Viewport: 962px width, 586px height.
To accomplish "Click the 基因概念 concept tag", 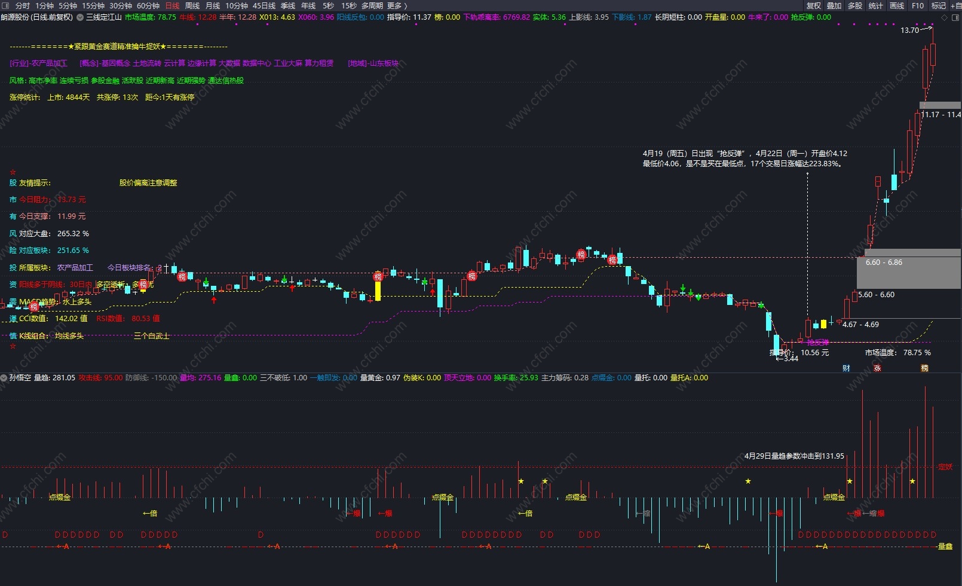I will pyautogui.click(x=115, y=63).
